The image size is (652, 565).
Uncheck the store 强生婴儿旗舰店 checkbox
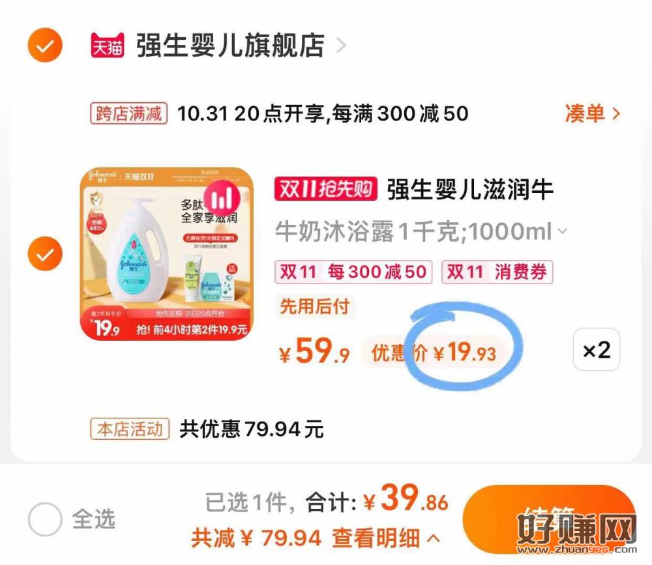point(45,45)
